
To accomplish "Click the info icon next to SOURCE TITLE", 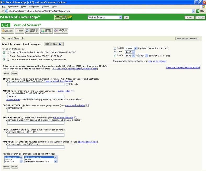I will click(x=22, y=118).
